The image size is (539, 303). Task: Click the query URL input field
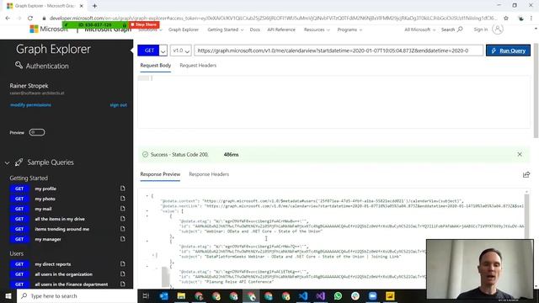[x=339, y=50]
